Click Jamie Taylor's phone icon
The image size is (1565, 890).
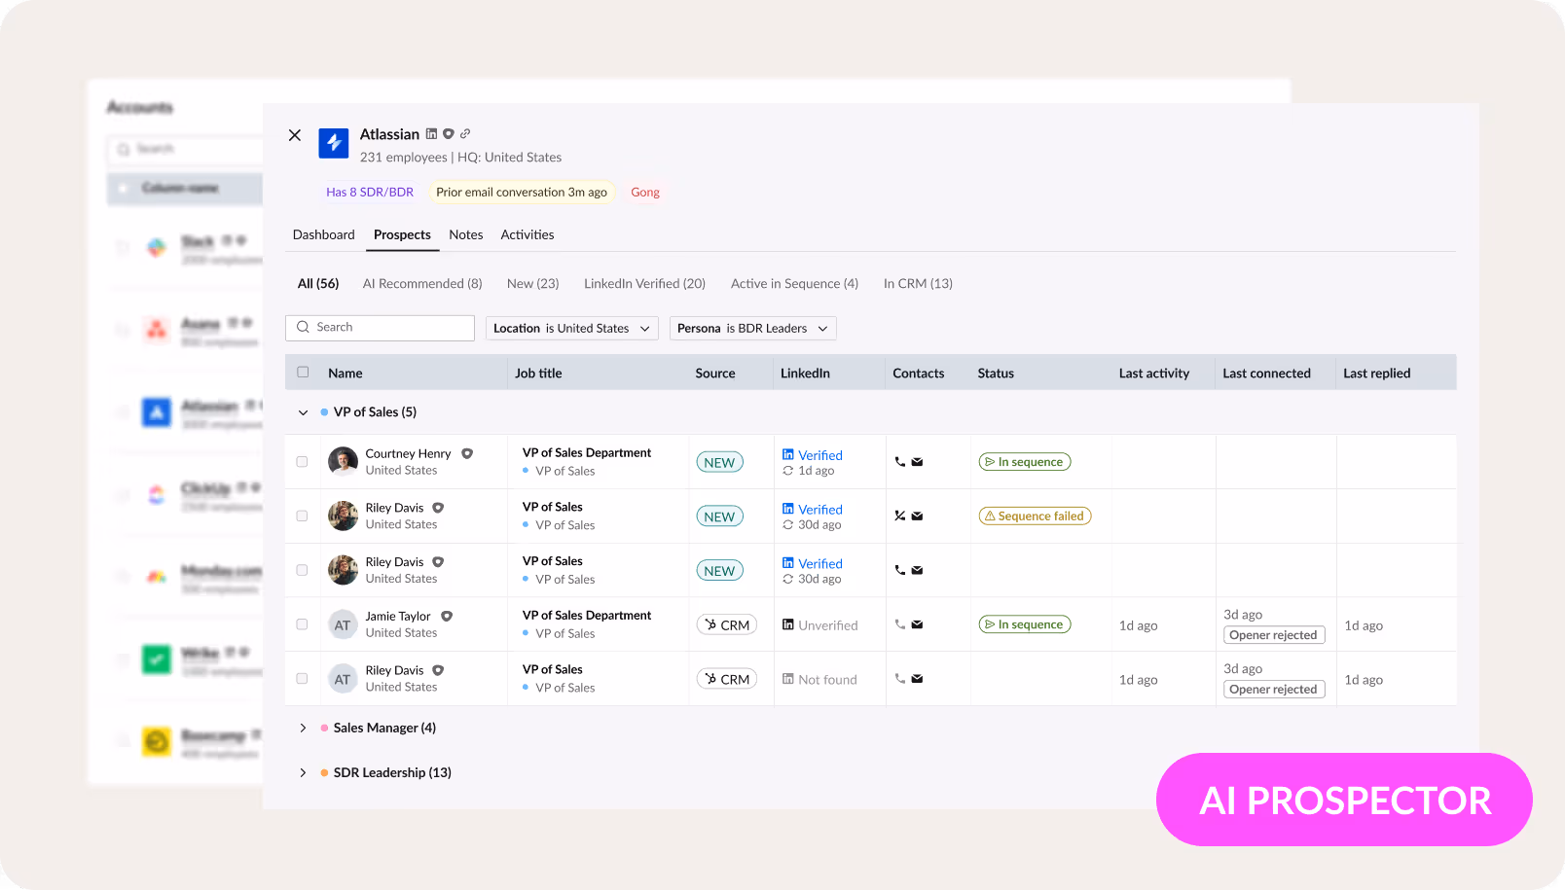click(x=900, y=624)
